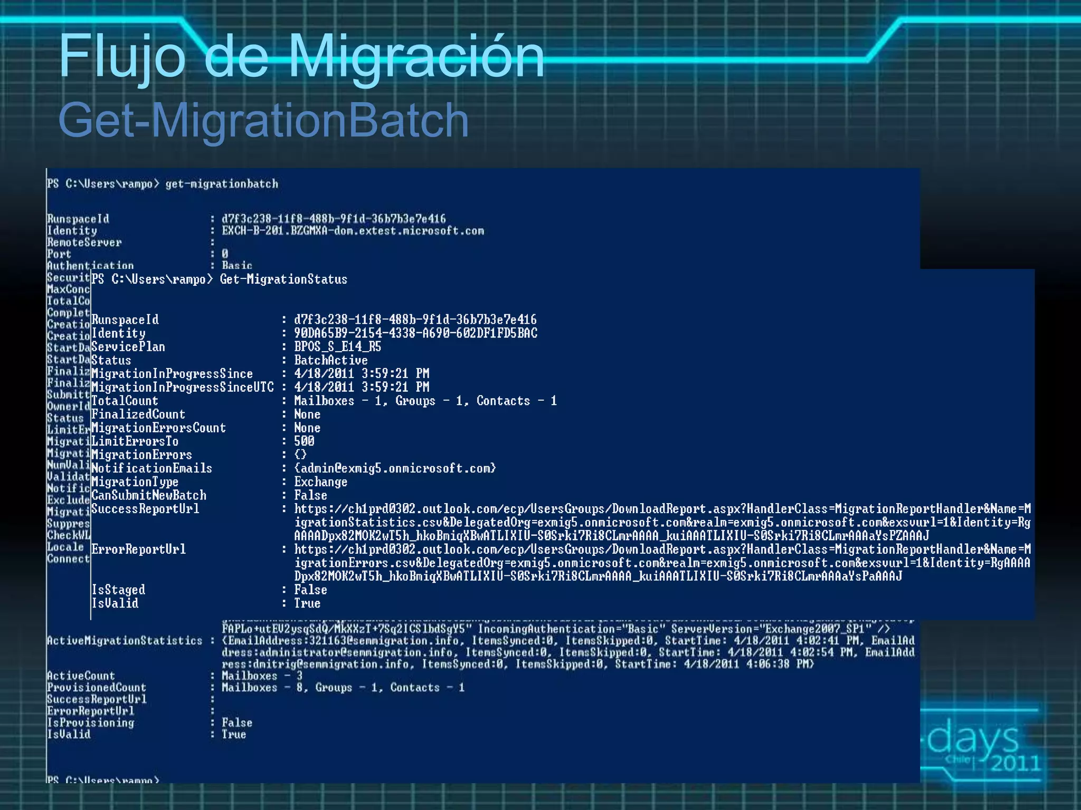Click the 'Flujo de Migración' slide title
Viewport: 1081px width, 810px height.
301,57
